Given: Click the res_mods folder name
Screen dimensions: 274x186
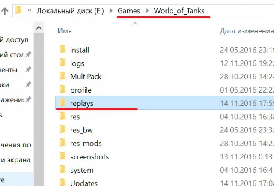Looking at the screenshot, I should [x=86, y=144].
